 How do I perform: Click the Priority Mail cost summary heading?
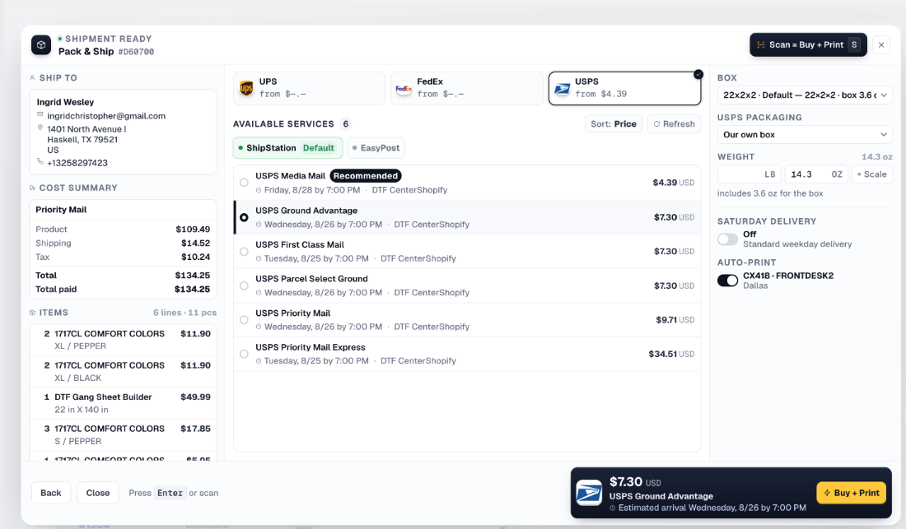[x=61, y=210]
